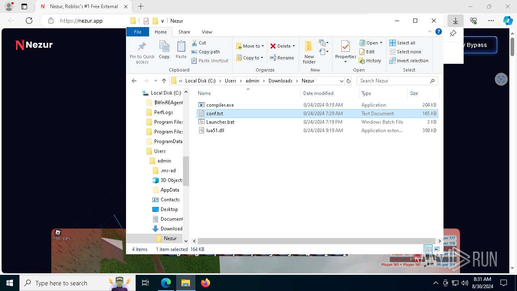517x291 pixels.
Task: Expand the Move to dropdown
Action: pyautogui.click(x=263, y=46)
